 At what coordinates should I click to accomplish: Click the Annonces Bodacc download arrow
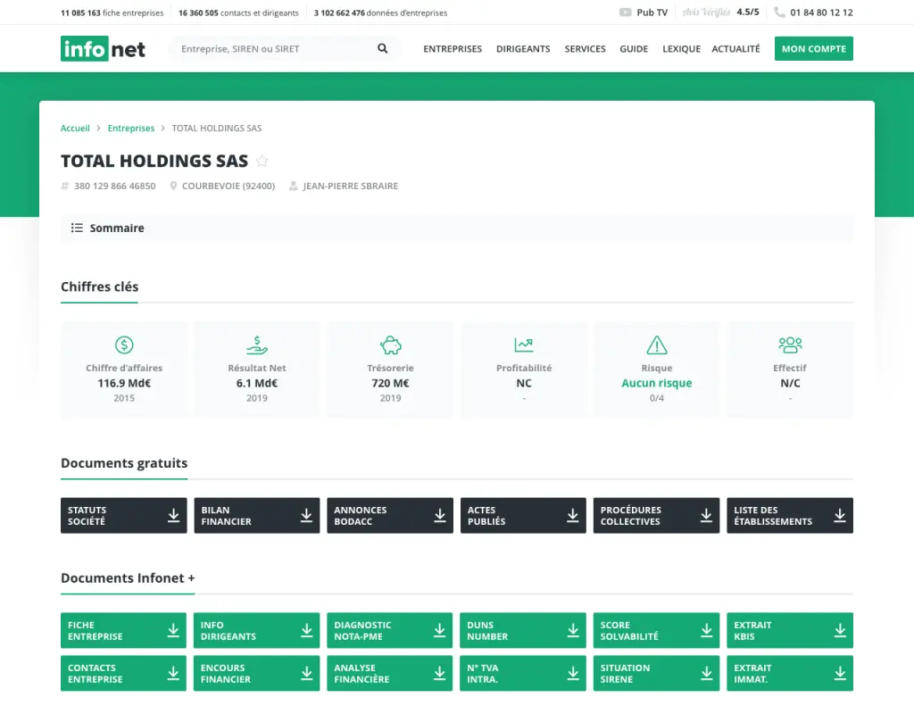(x=439, y=515)
